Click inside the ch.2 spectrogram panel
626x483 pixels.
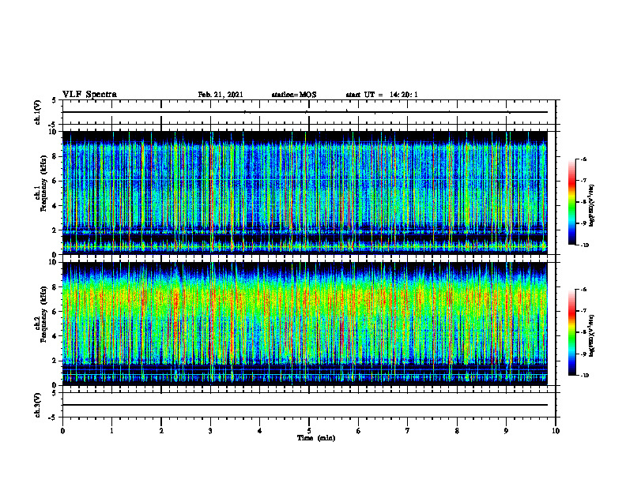[304, 324]
